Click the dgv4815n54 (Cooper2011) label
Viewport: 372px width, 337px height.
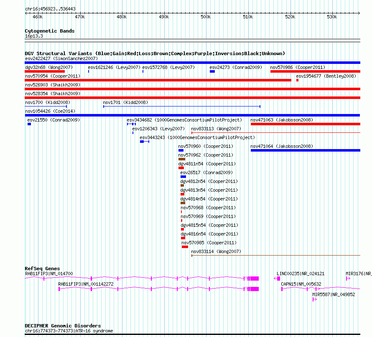(x=209, y=225)
